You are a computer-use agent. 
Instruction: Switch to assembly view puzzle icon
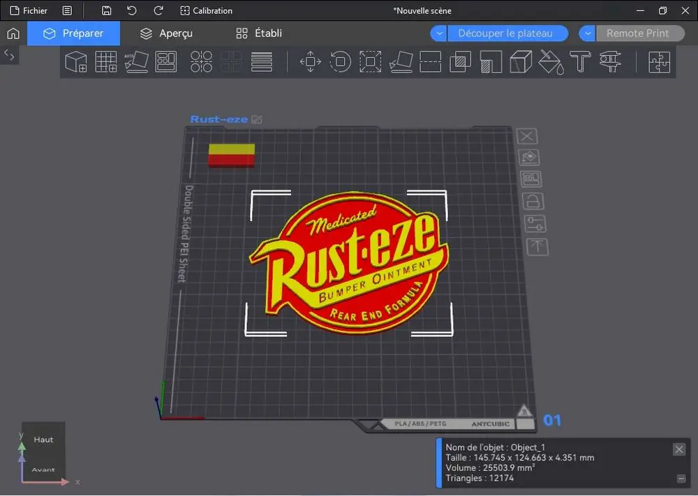point(660,61)
